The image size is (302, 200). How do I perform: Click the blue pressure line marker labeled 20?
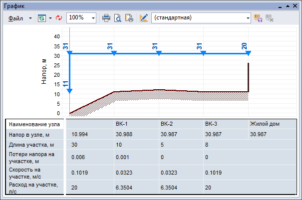point(248,53)
